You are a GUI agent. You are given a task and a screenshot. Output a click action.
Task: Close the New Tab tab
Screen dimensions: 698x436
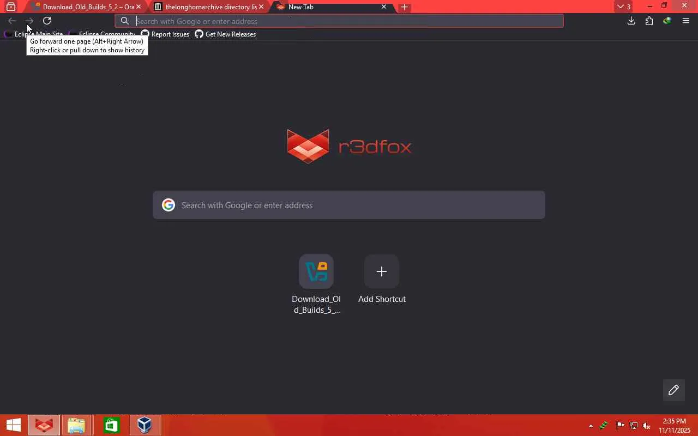coord(384,7)
